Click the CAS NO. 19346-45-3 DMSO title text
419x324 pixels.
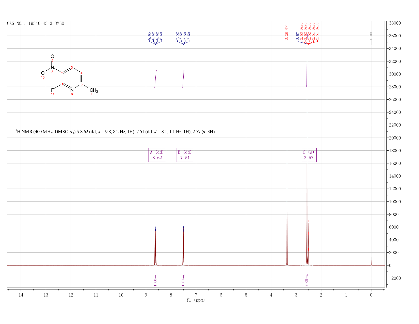coord(36,23)
